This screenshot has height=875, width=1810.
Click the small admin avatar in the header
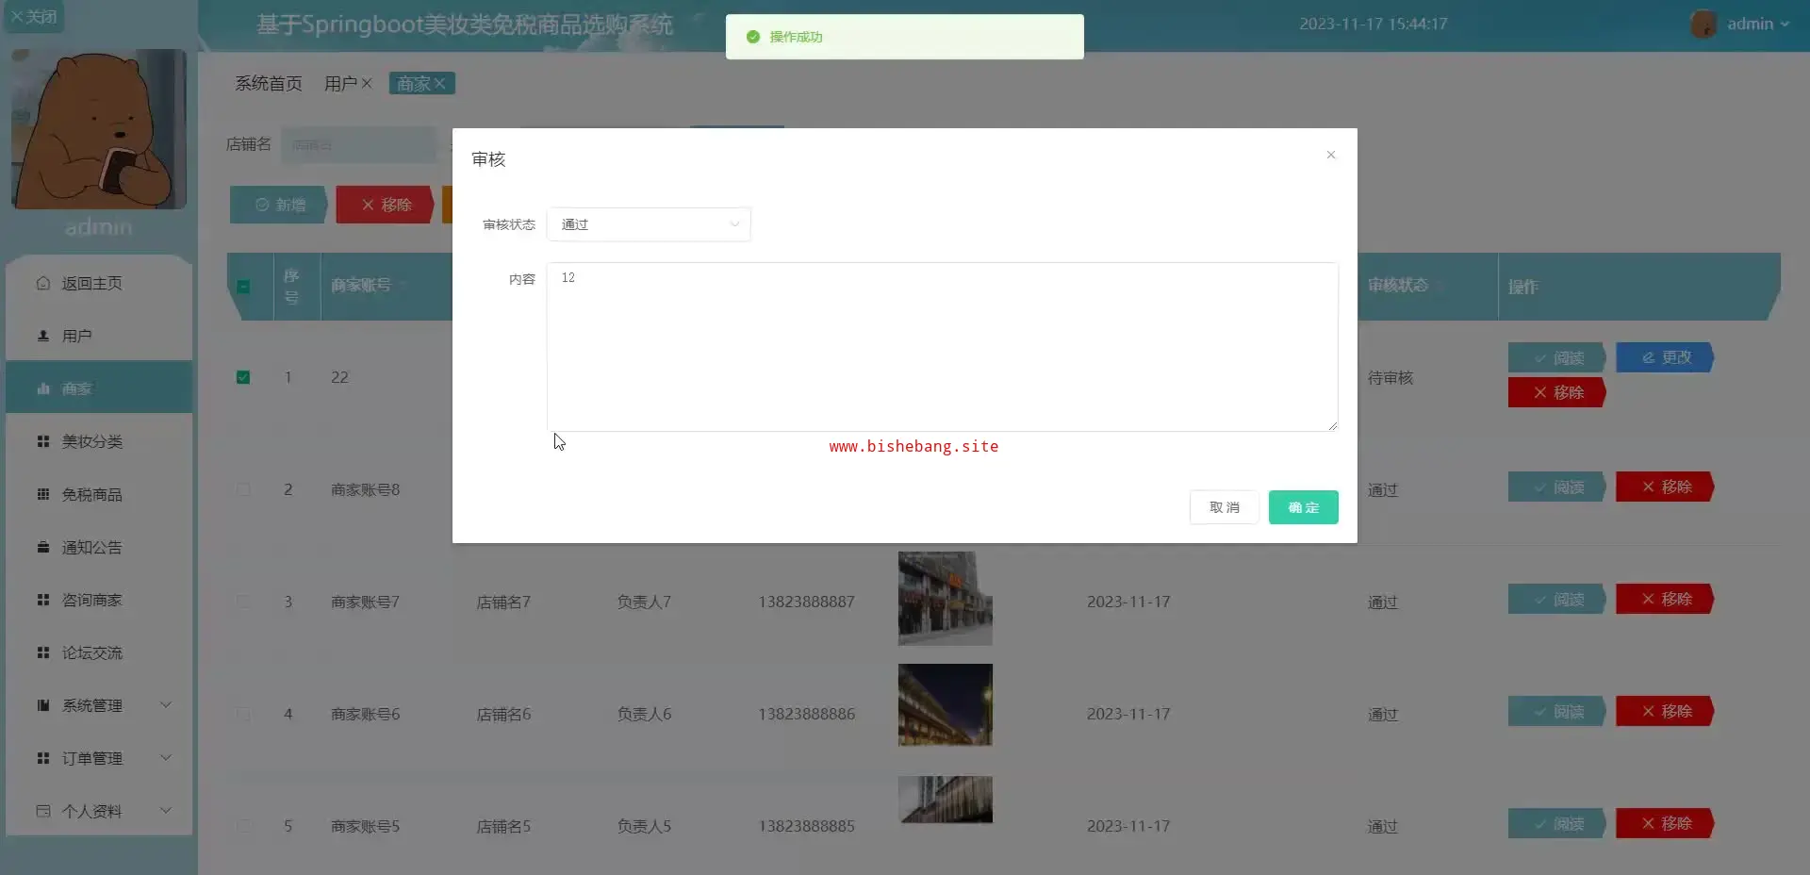tap(1703, 24)
